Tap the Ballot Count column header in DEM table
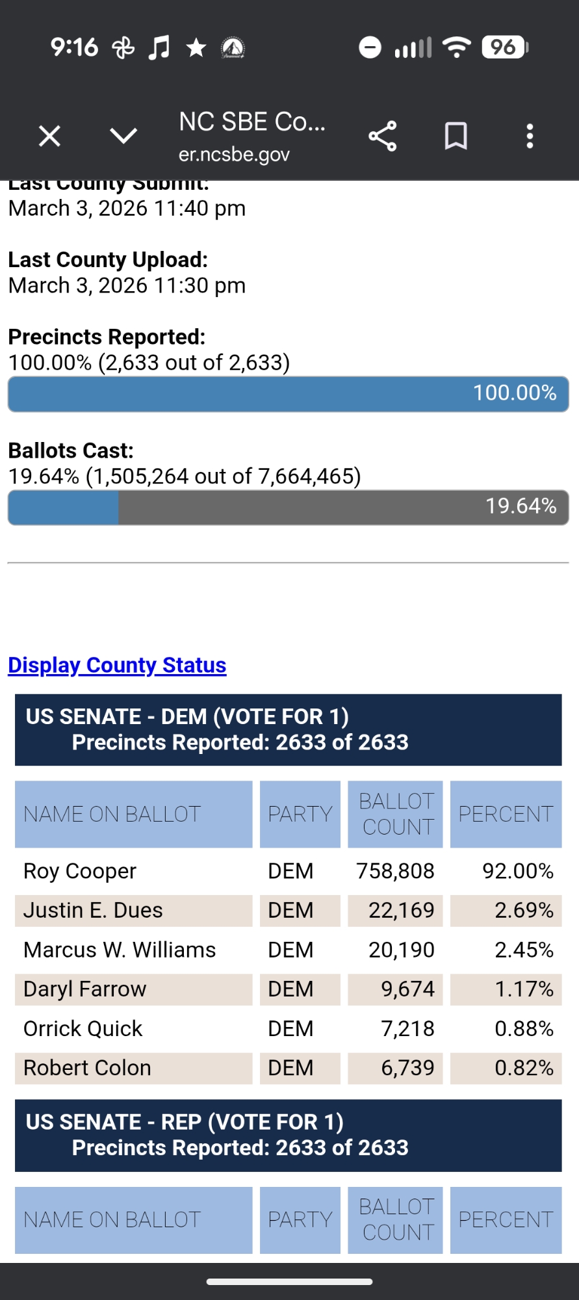The image size is (579, 1300). coord(395,814)
